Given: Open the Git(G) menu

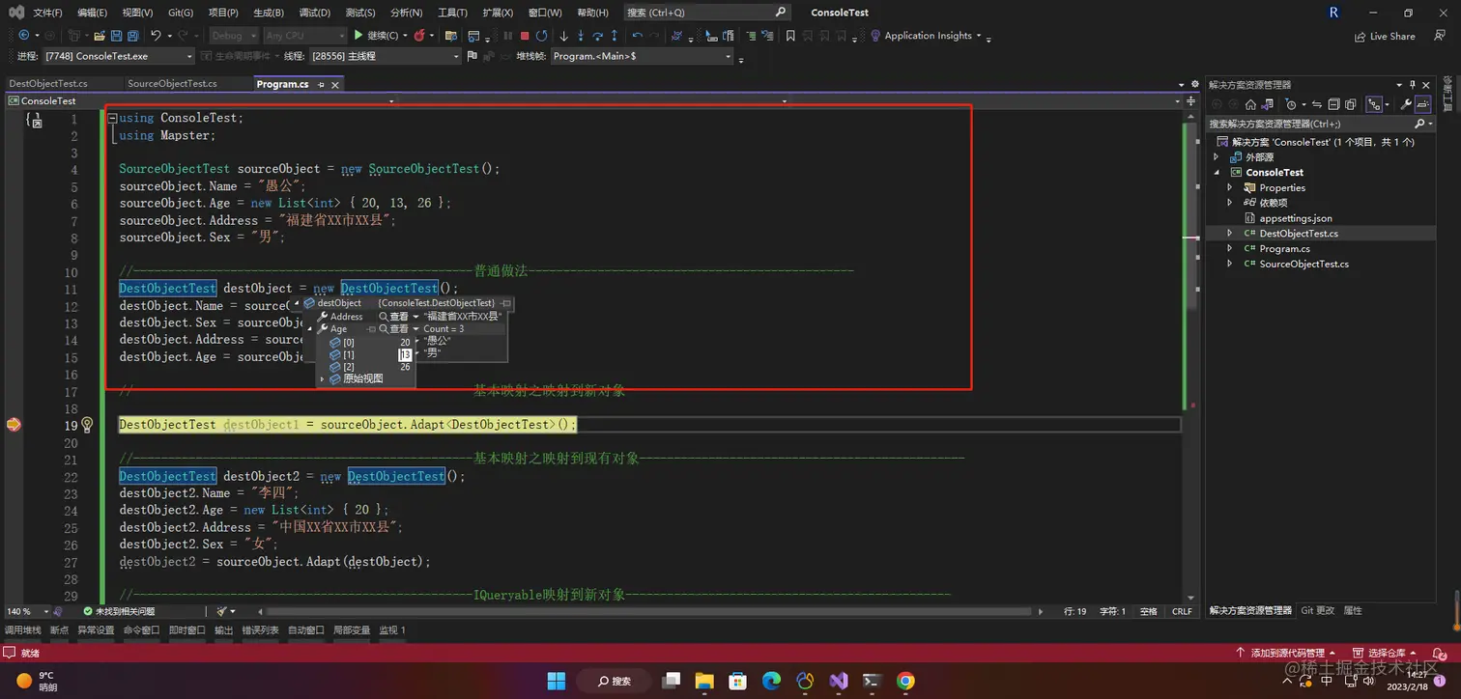Looking at the screenshot, I should 181,13.
